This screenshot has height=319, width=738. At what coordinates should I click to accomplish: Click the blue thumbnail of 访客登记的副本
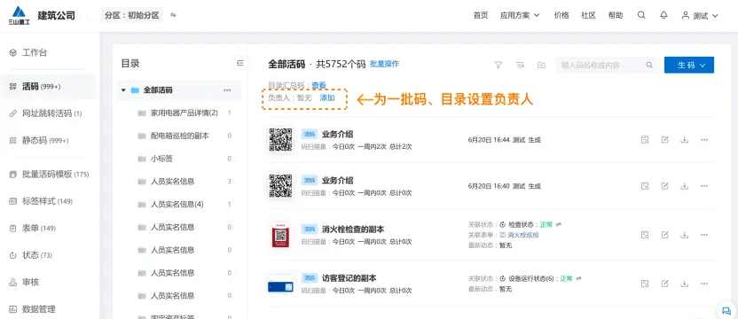click(280, 286)
